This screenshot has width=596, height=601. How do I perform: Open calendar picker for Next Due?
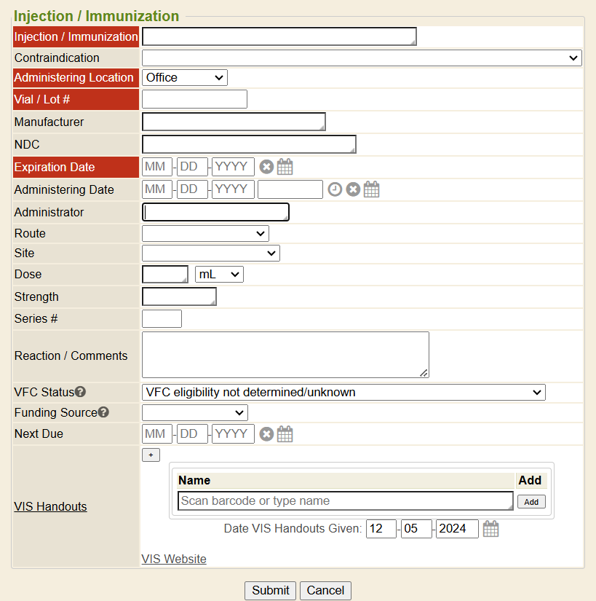285,434
